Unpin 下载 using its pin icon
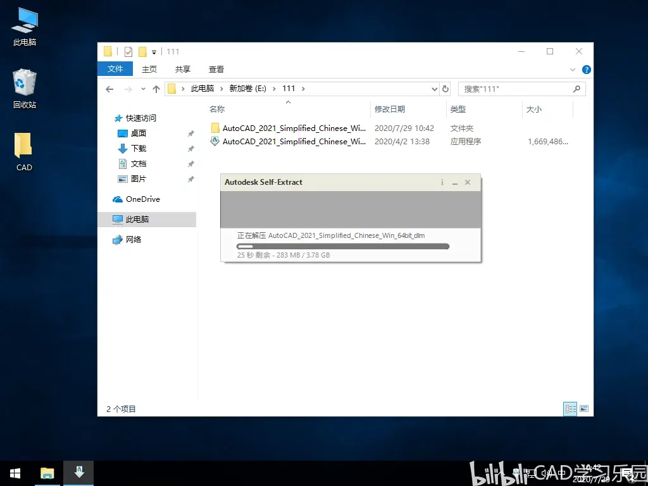 pyautogui.click(x=190, y=149)
